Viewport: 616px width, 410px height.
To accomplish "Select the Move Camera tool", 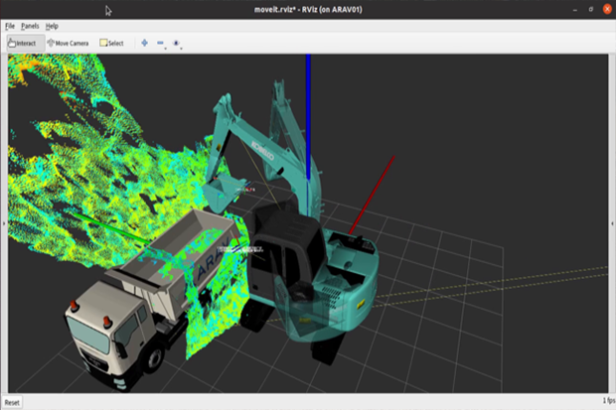I will point(68,43).
